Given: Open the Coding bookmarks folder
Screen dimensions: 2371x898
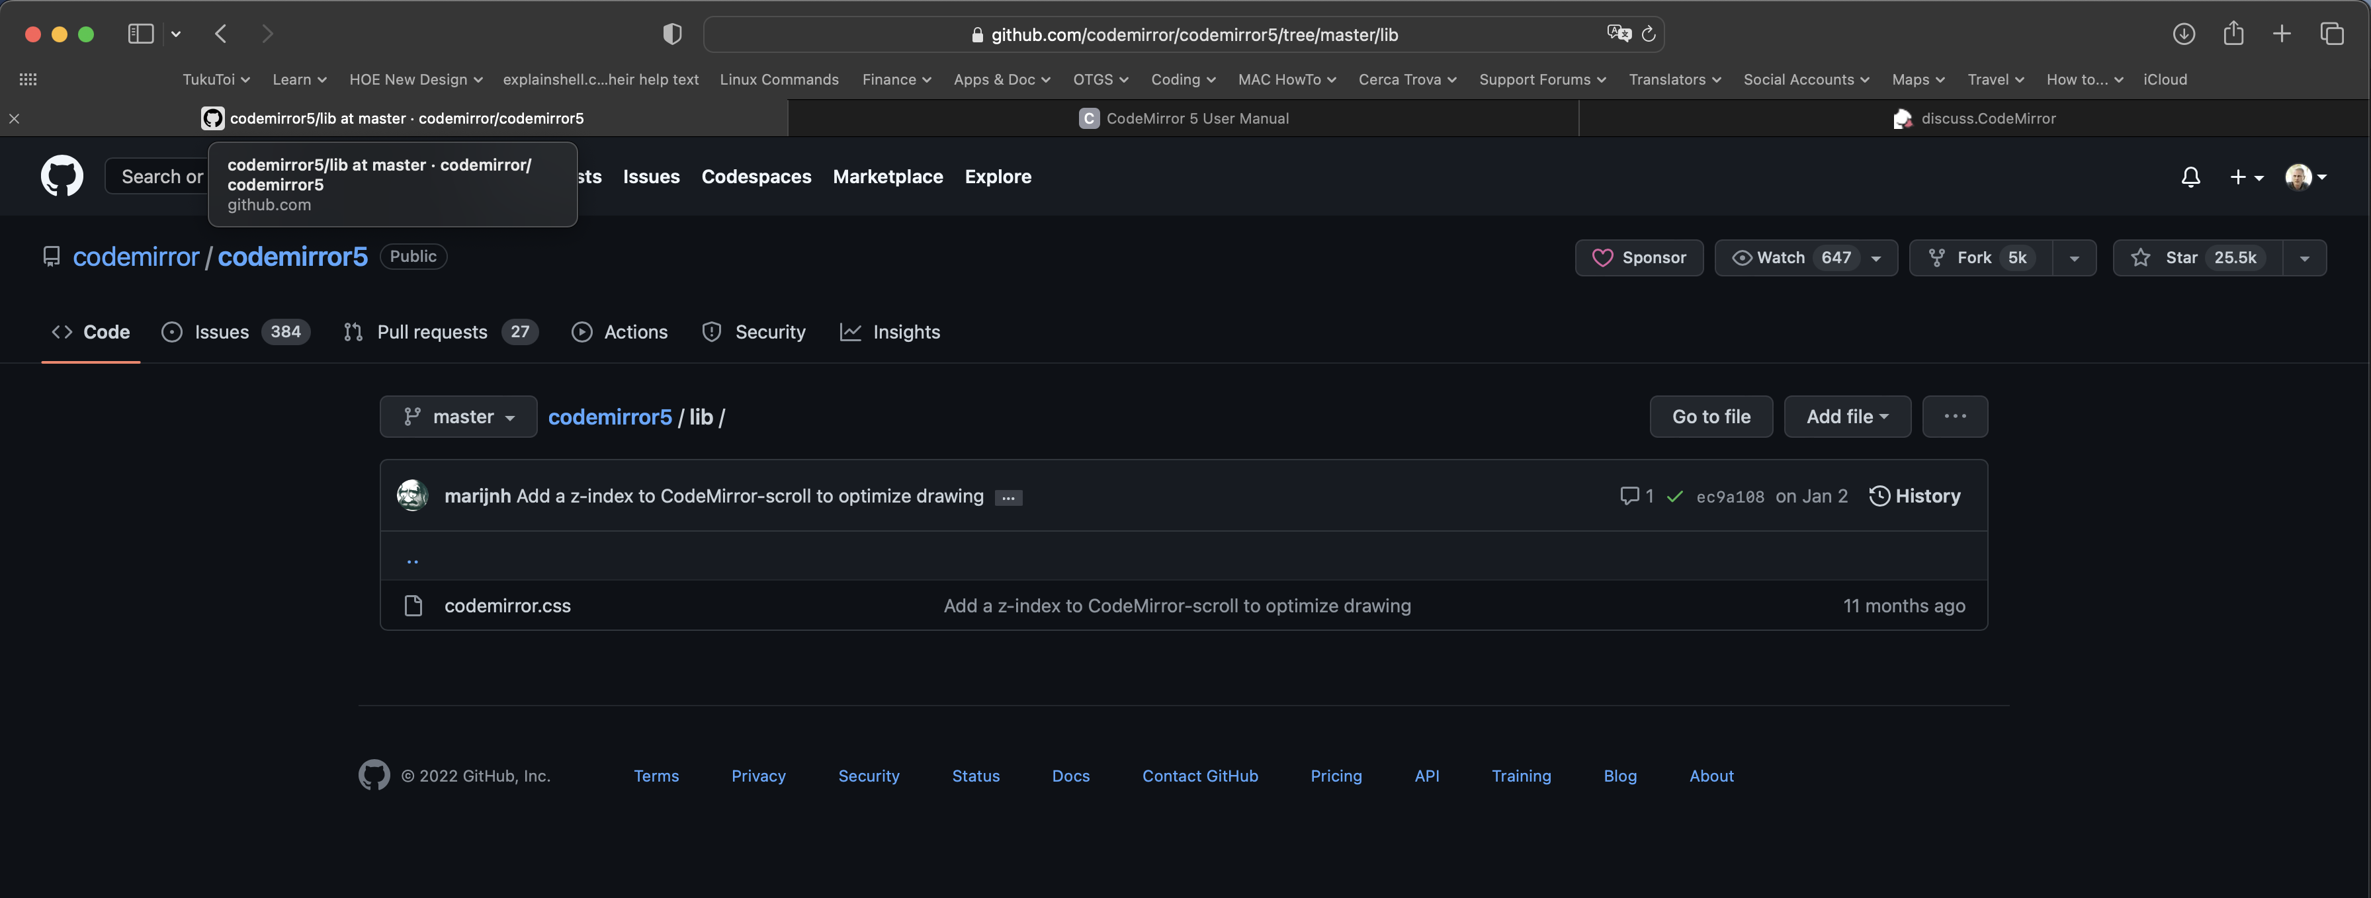Looking at the screenshot, I should 1184,79.
